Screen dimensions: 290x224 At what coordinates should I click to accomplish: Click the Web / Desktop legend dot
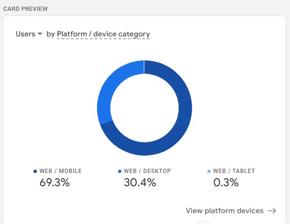(119, 171)
